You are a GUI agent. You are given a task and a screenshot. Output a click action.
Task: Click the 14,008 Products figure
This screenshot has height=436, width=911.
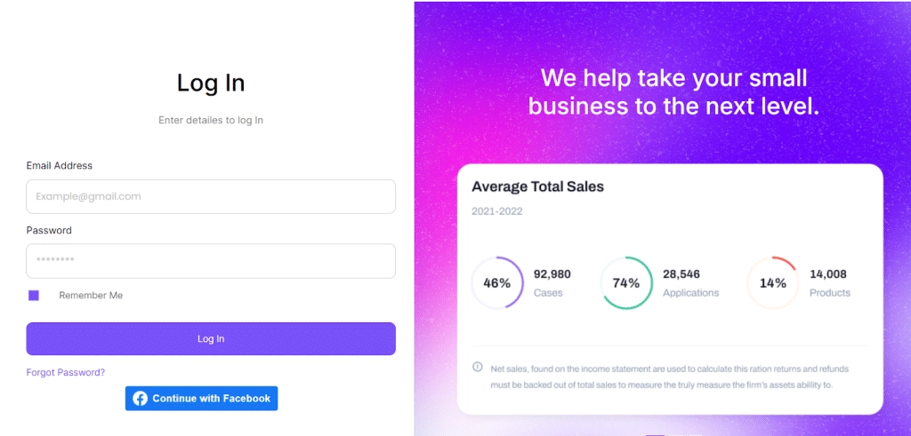click(x=827, y=274)
